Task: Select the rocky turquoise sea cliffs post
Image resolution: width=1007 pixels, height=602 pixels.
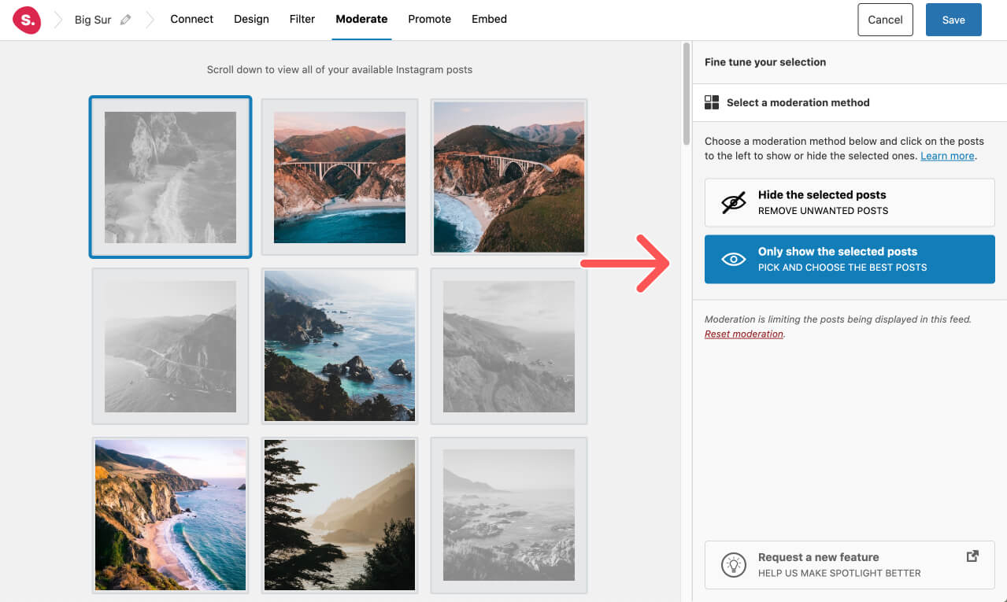Action: 339,346
